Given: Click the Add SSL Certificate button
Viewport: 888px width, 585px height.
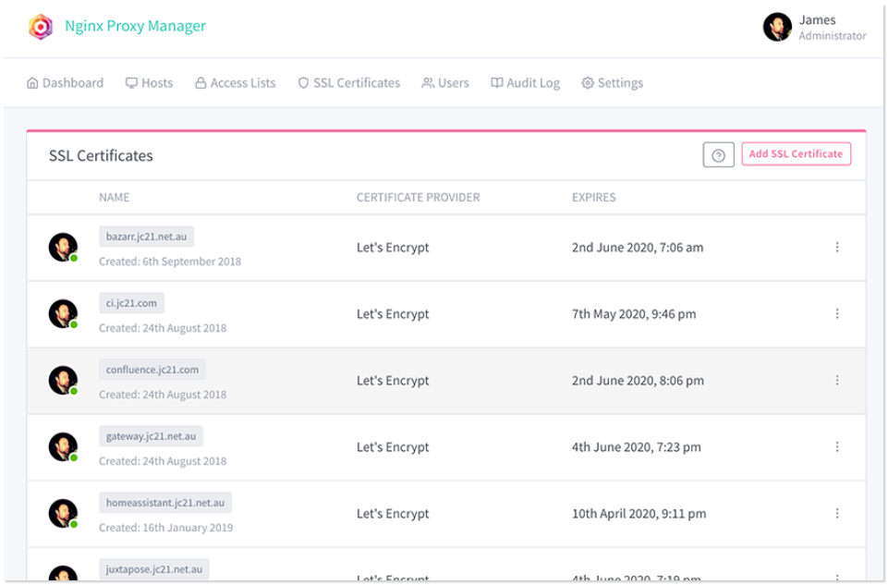Looking at the screenshot, I should [796, 154].
